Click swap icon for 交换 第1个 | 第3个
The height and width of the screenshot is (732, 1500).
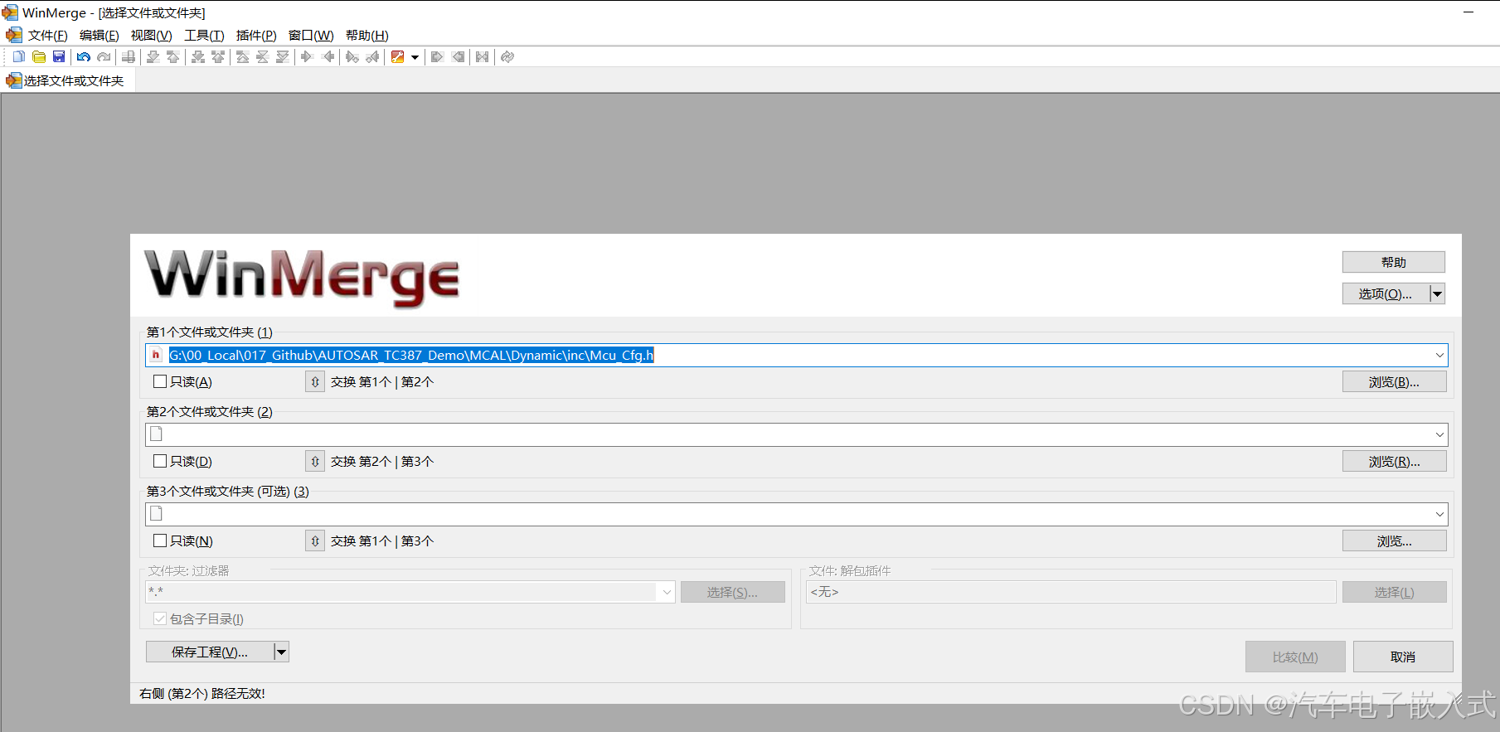click(x=315, y=541)
